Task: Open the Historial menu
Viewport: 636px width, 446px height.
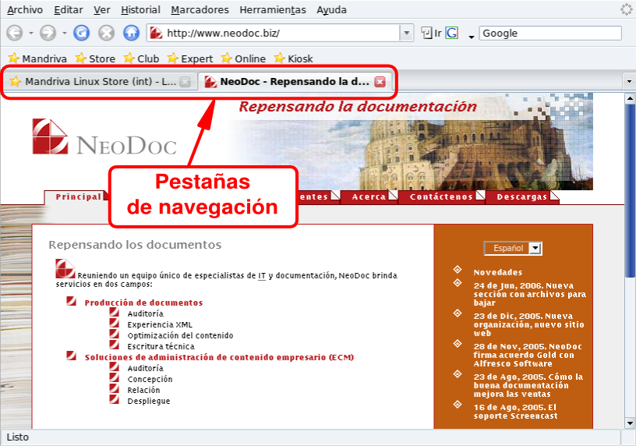Action: [x=140, y=9]
